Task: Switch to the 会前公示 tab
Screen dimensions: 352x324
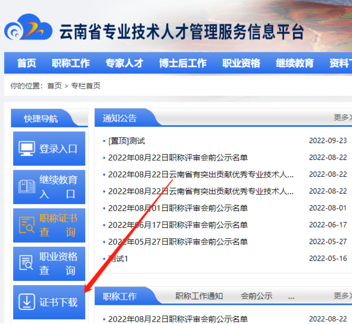Action: click(256, 296)
